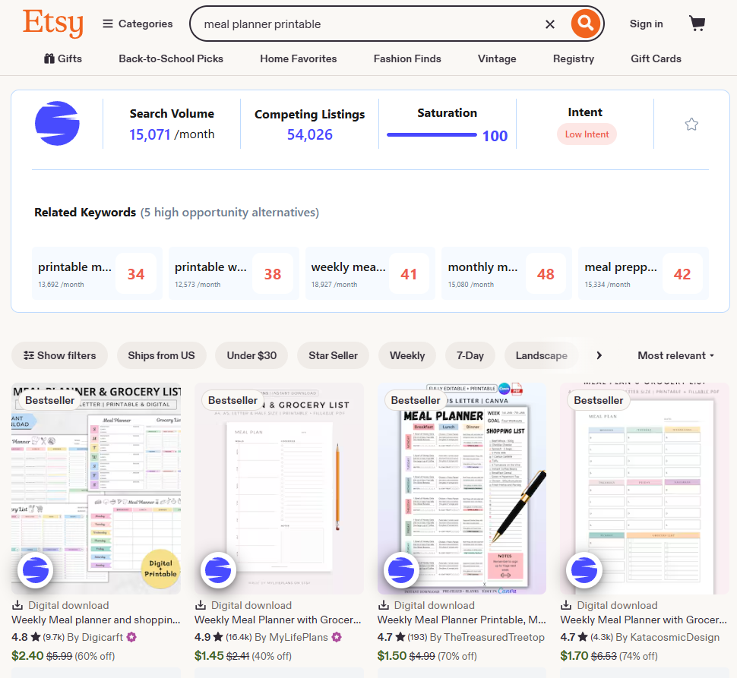This screenshot has width=737, height=678.
Task: Clear the search field with the X icon
Action: (x=550, y=24)
